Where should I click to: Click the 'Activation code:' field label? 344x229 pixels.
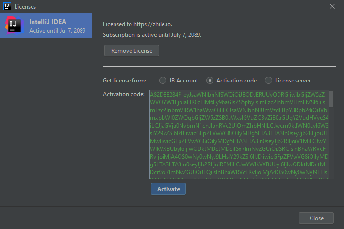(124, 94)
